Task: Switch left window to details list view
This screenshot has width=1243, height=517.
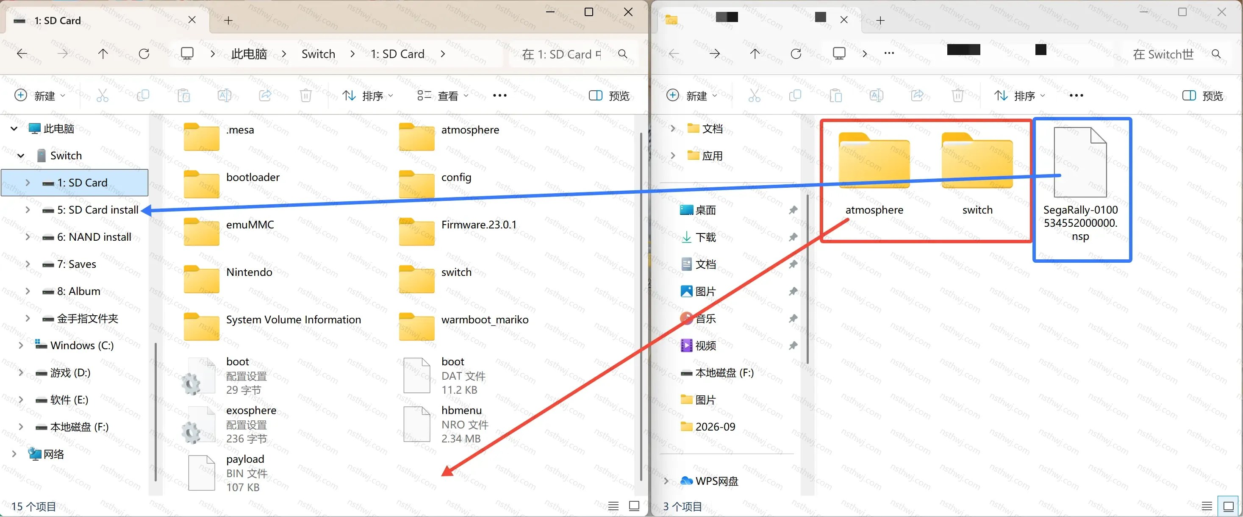Action: pyautogui.click(x=613, y=506)
